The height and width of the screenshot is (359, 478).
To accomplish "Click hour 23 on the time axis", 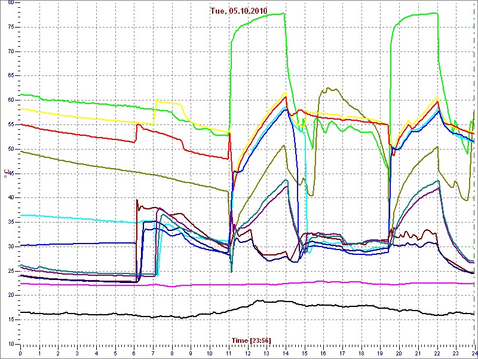I will [456, 353].
